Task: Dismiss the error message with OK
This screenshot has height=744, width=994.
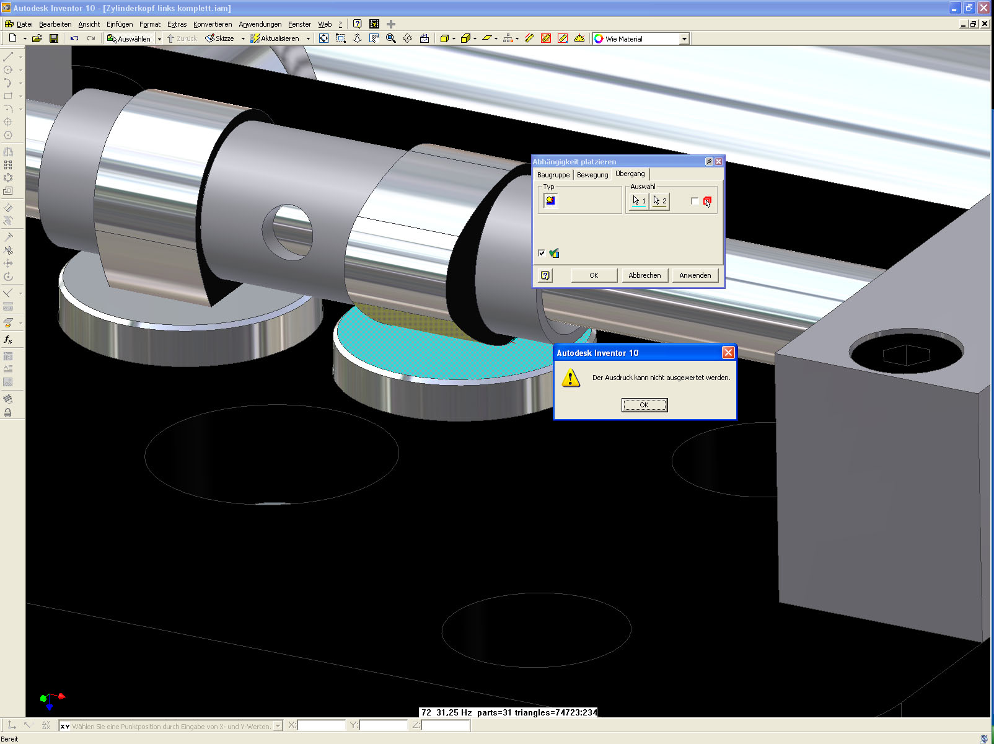Action: coord(644,405)
